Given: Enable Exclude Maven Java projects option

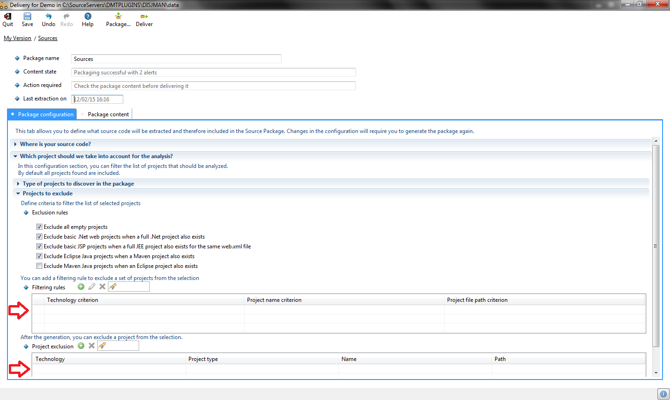Looking at the screenshot, I should pyautogui.click(x=40, y=266).
